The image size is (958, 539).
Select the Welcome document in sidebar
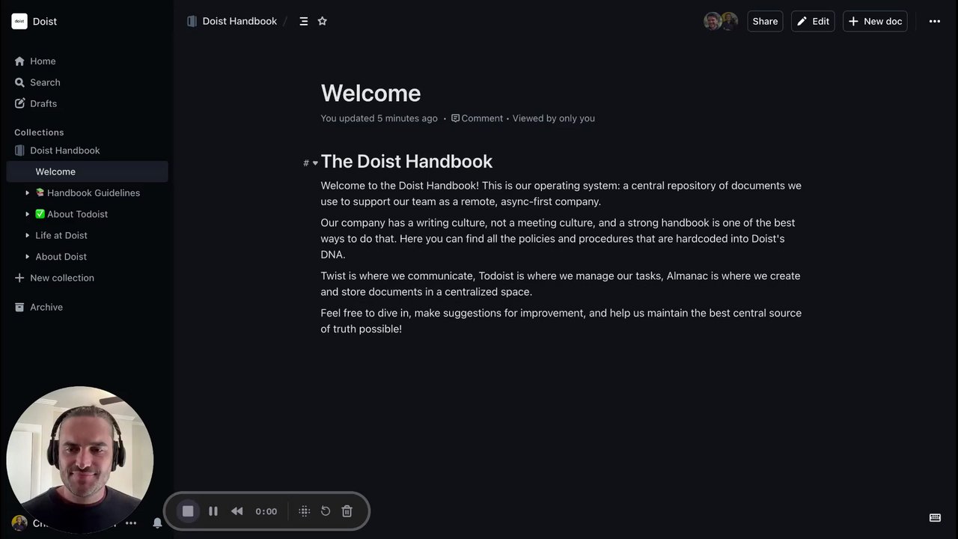pos(87,171)
